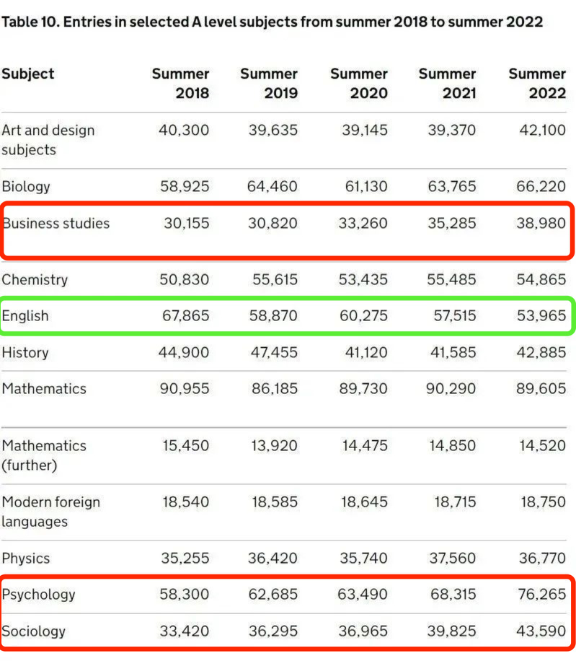This screenshot has width=576, height=661.
Task: Select the Mathematics 2018 value 90,955
Action: click(184, 389)
